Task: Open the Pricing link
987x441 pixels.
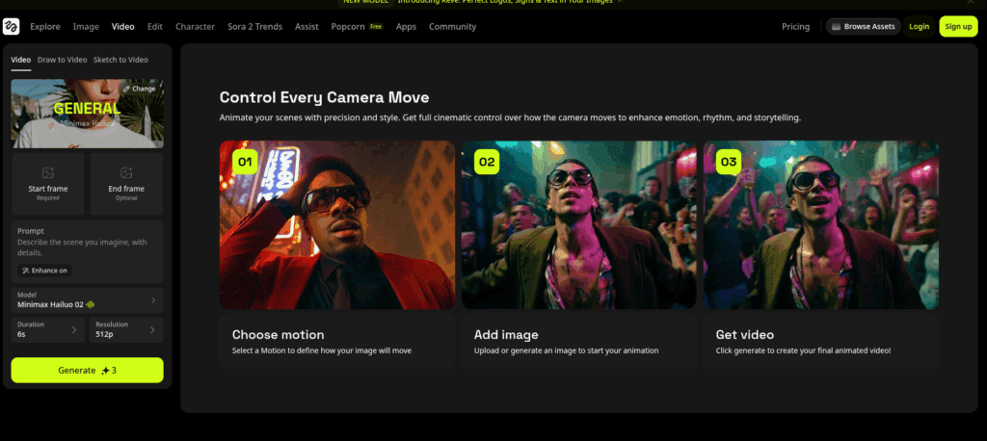Action: [795, 27]
